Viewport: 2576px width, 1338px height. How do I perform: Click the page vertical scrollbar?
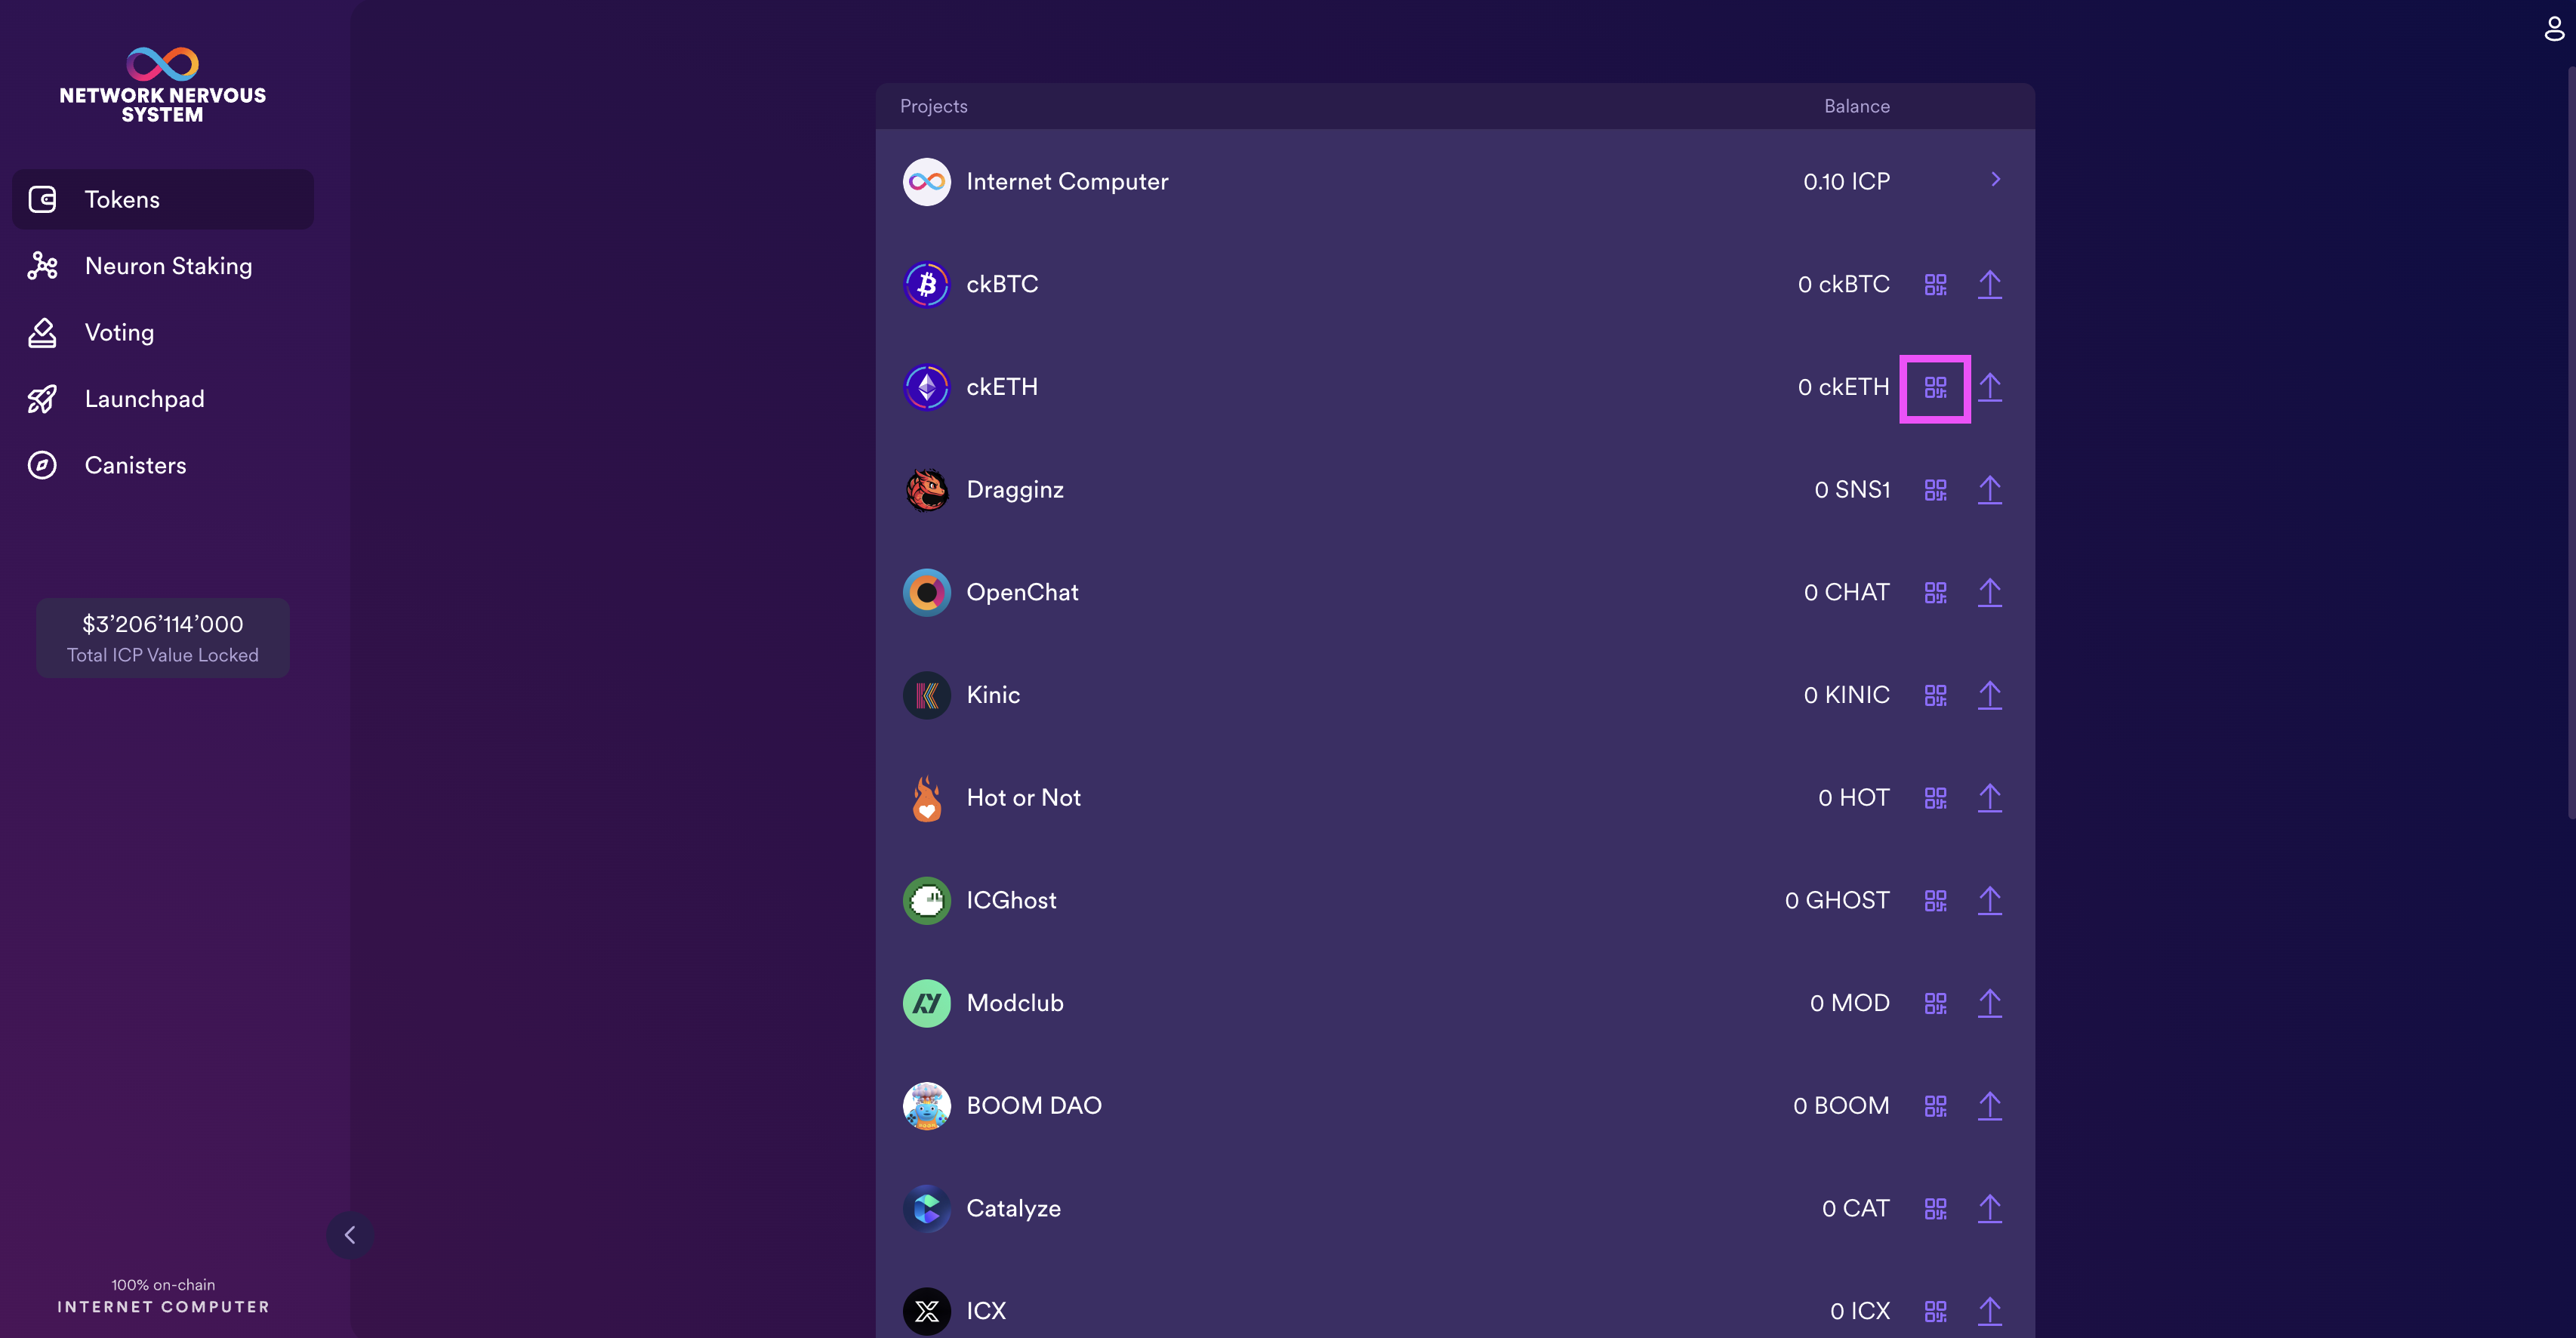pyautogui.click(x=2570, y=442)
